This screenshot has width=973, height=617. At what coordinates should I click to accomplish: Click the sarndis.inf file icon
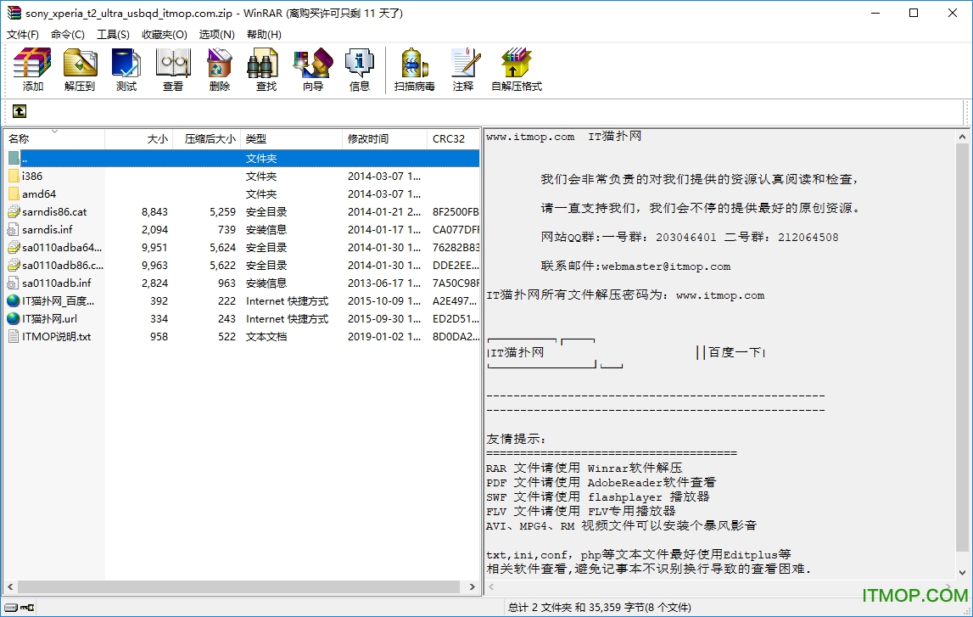tap(14, 230)
